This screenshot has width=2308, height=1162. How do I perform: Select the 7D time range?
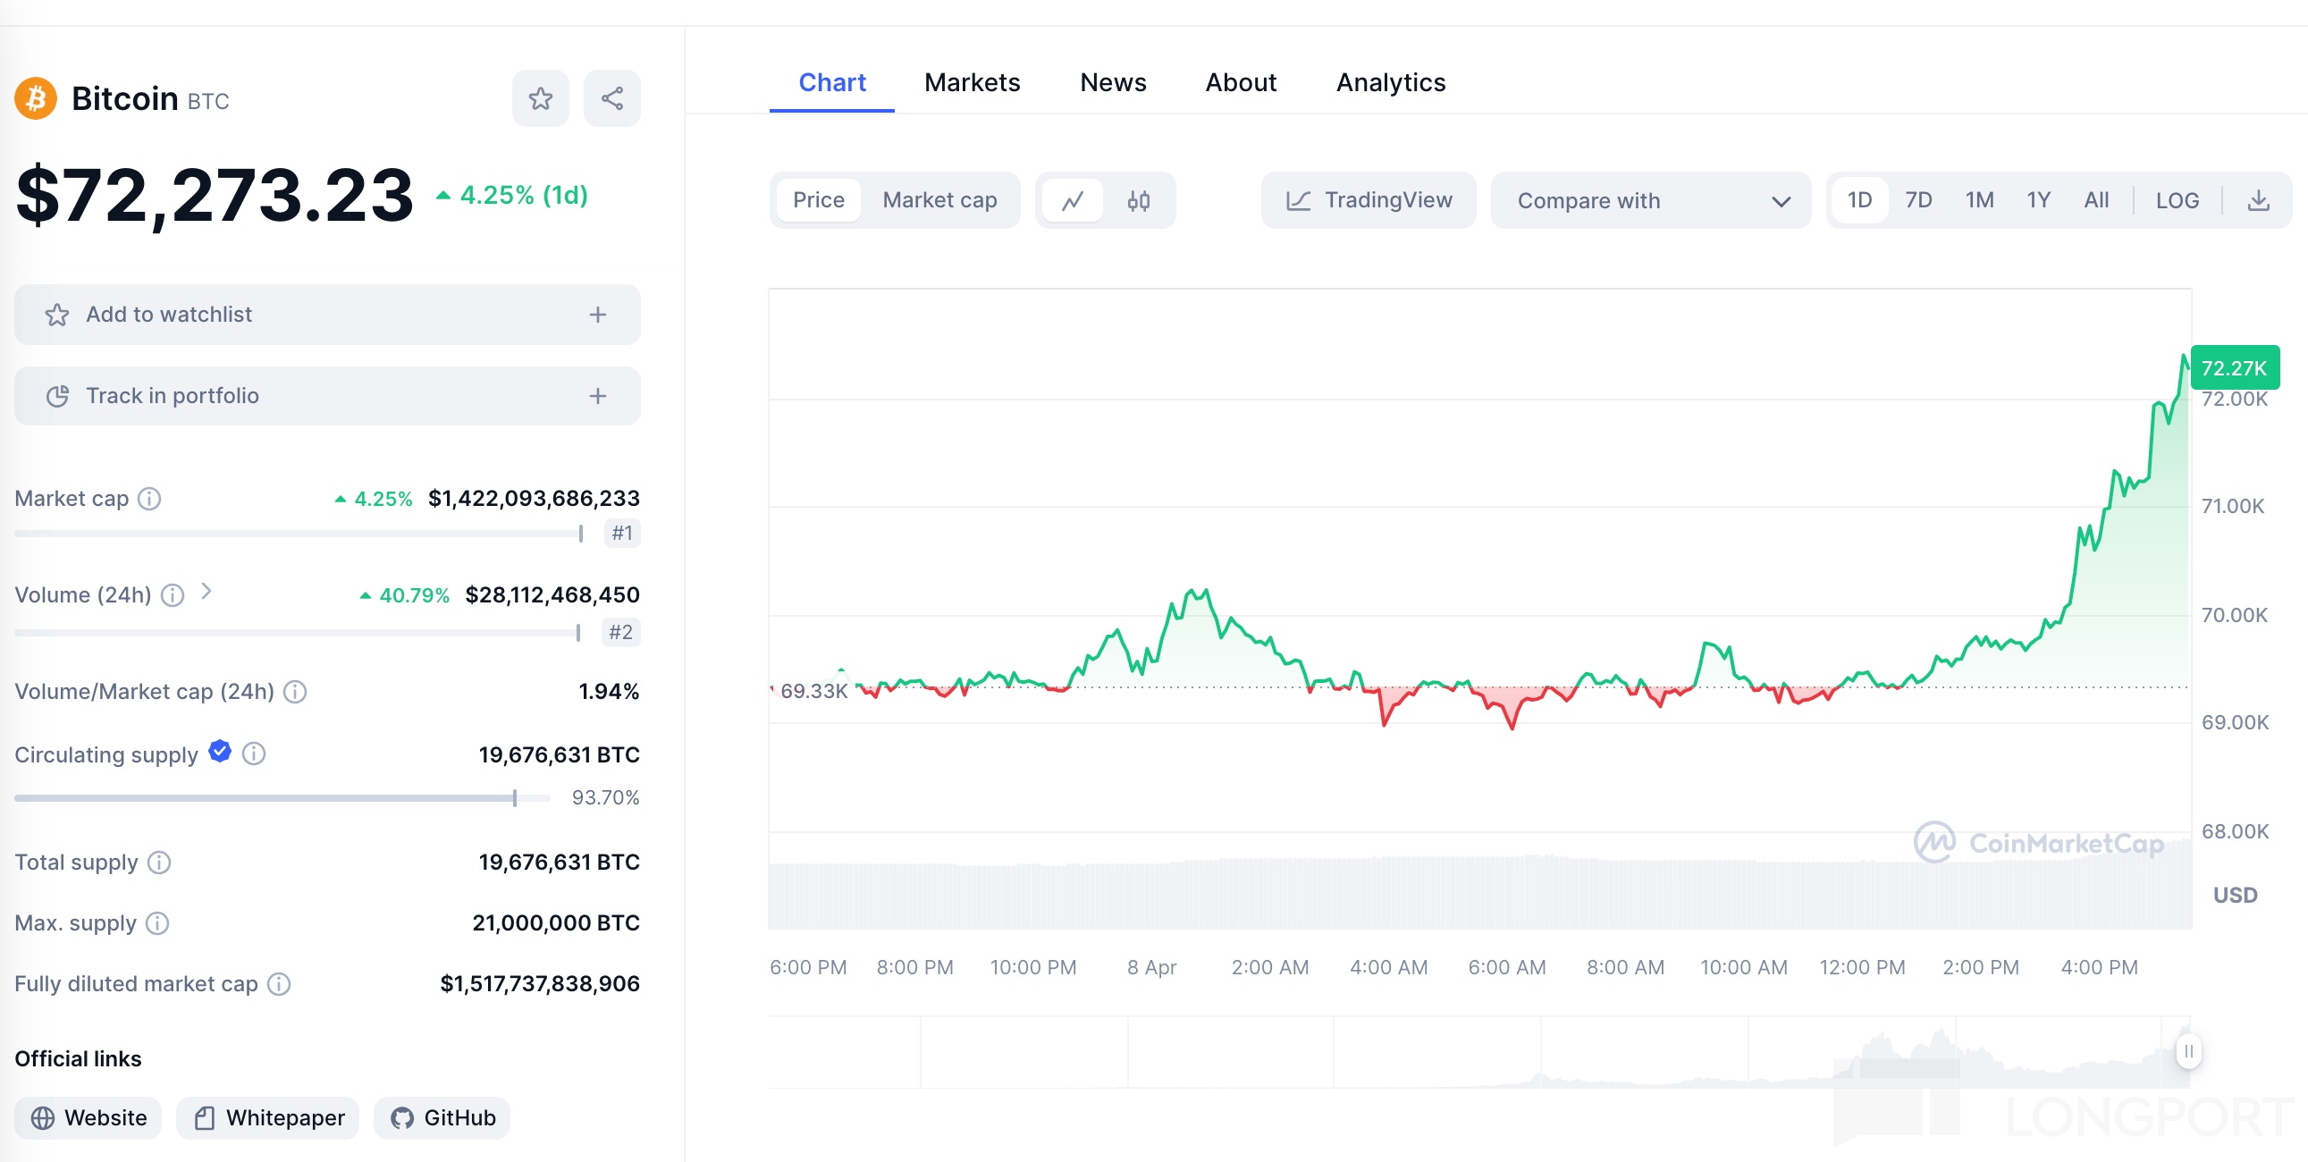1917,201
